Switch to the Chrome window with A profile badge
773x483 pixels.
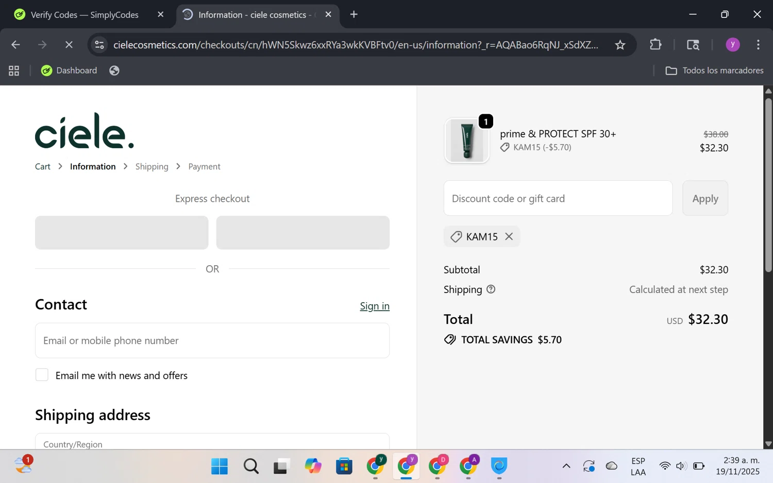point(468,467)
